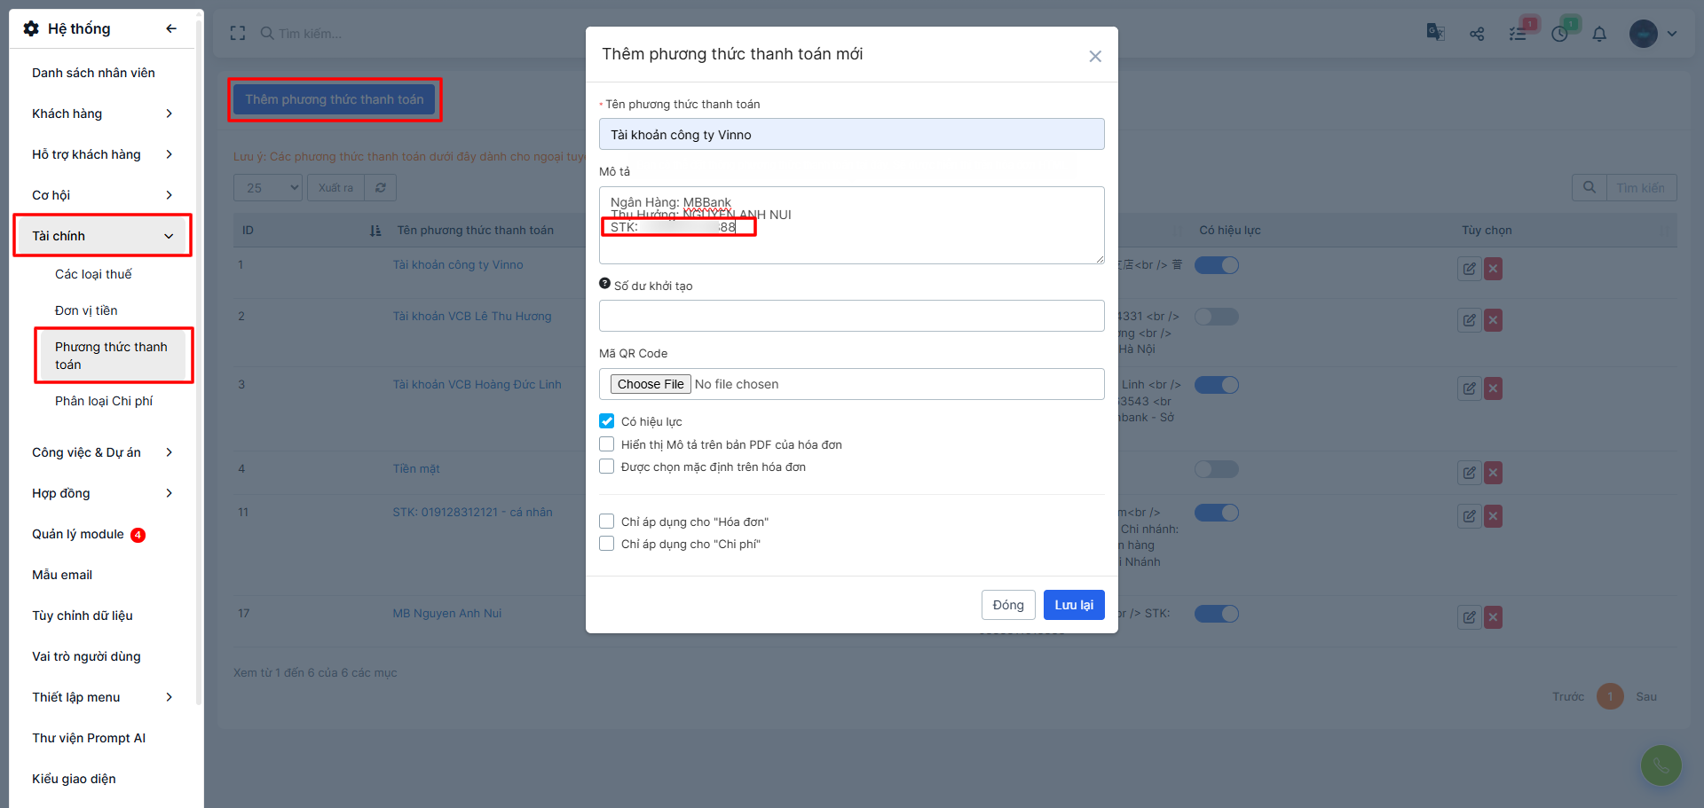Click the fullscreen expand icon
This screenshot has height=808, width=1704.
pyautogui.click(x=238, y=34)
